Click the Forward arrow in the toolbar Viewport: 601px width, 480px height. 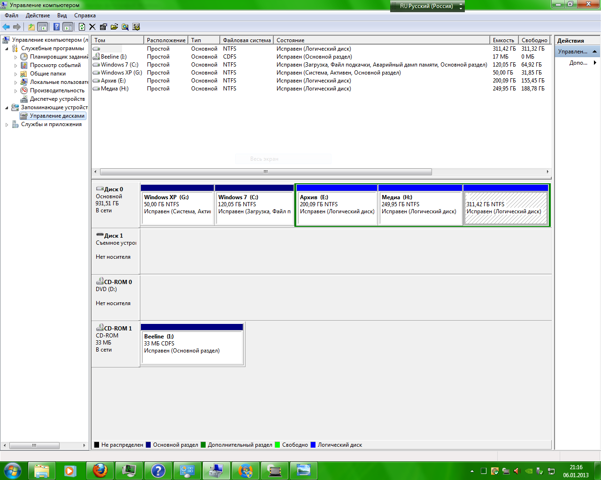[17, 27]
